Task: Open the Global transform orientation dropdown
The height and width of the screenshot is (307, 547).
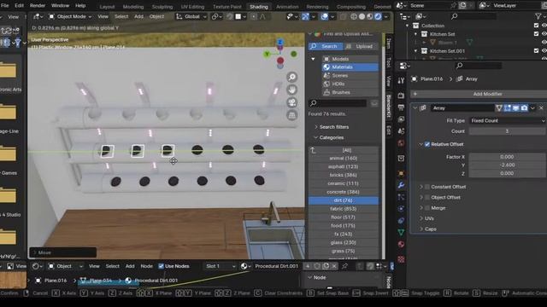Action: pyautogui.click(x=191, y=16)
